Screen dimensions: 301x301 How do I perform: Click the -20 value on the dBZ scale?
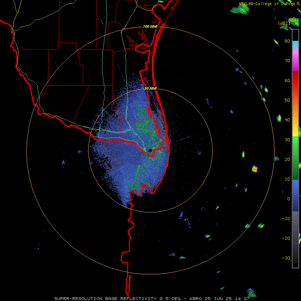(286, 238)
